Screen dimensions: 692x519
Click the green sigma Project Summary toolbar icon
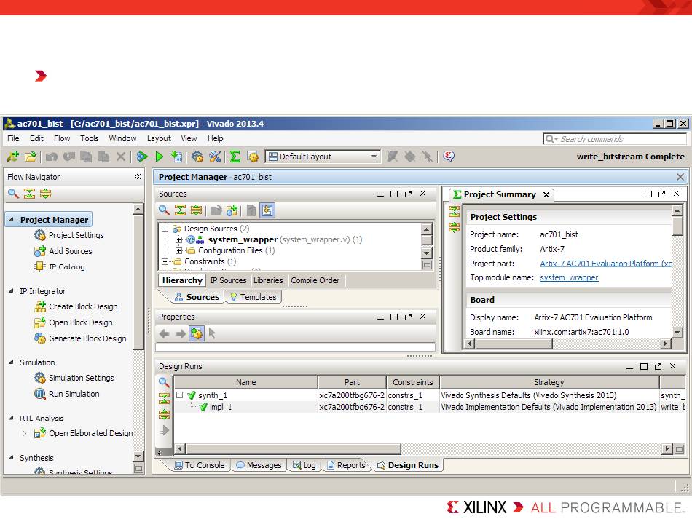(x=235, y=156)
